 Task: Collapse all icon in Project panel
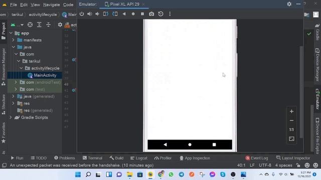click(x=48, y=24)
